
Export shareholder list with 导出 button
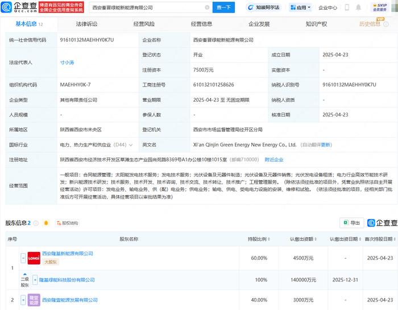[x=352, y=223]
